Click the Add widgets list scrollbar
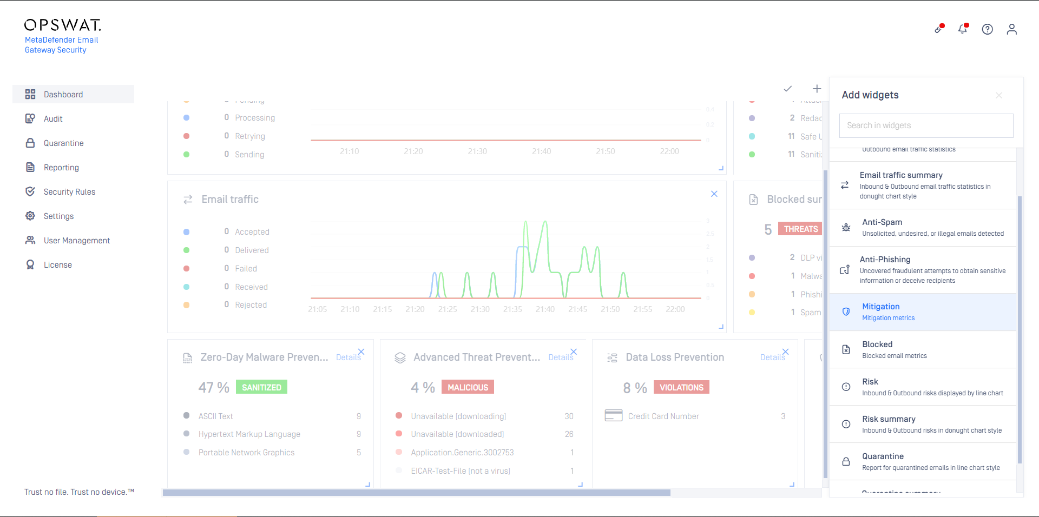The height and width of the screenshot is (517, 1039). [1020, 330]
